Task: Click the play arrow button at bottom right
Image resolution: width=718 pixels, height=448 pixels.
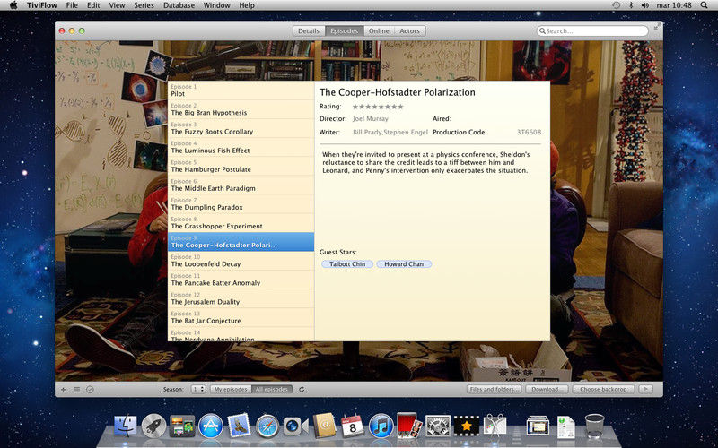Action: pyautogui.click(x=645, y=389)
